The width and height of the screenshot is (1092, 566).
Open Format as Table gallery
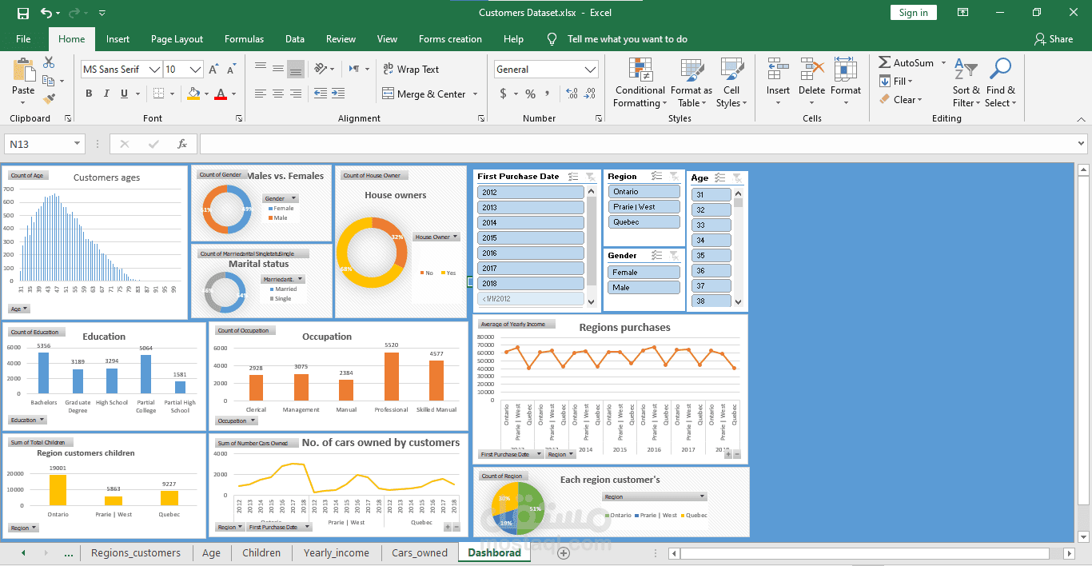691,83
